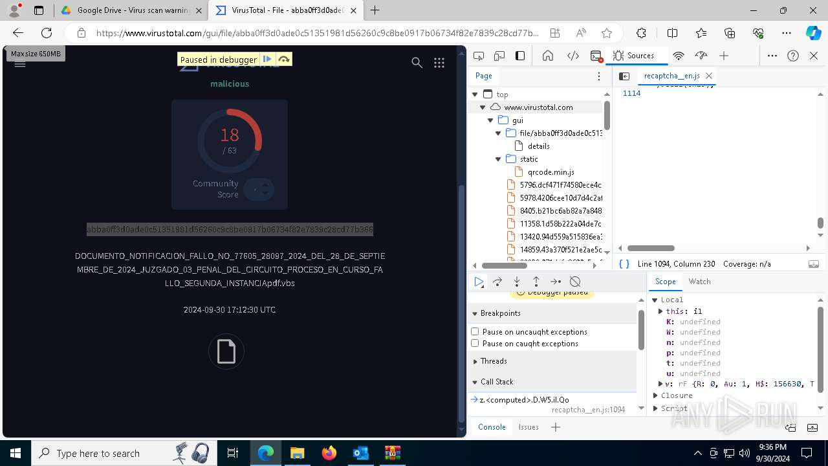Open the Console panel icon with error badge
Screen dimensions: 828x466
tap(596, 56)
